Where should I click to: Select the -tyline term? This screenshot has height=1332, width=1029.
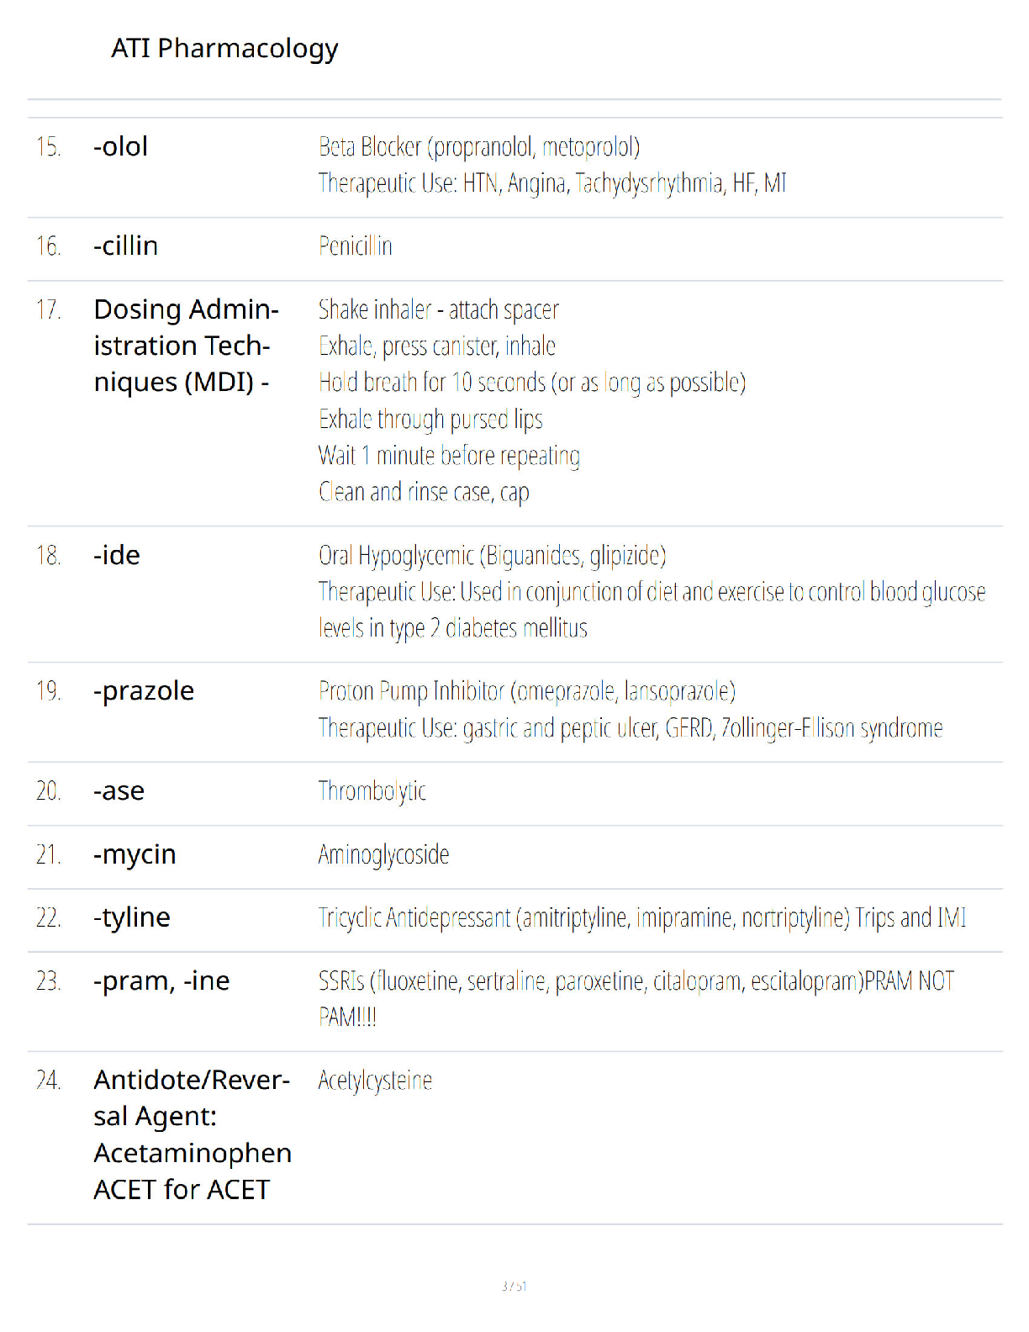tap(132, 917)
